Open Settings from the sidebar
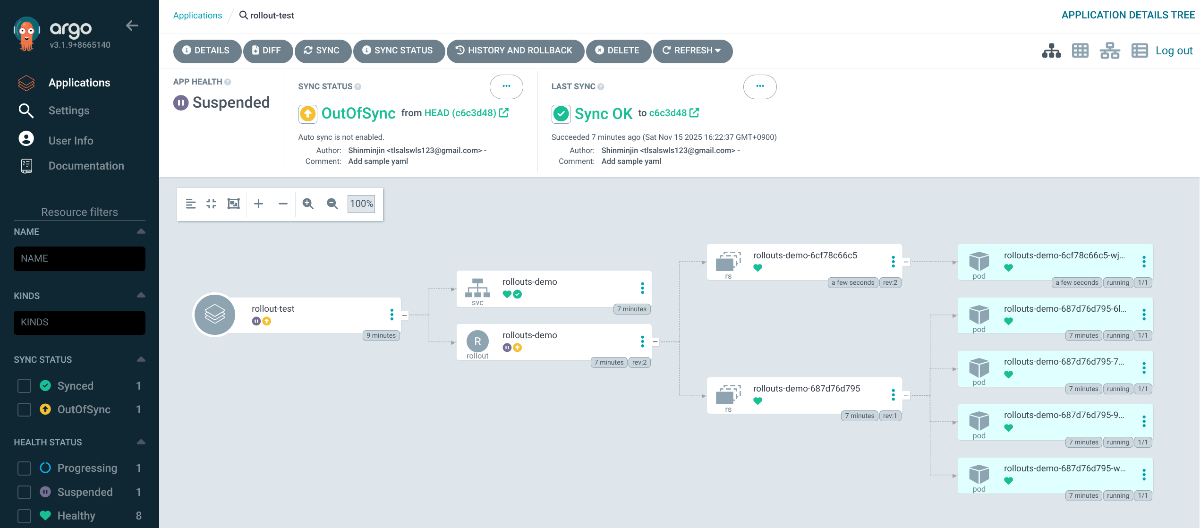This screenshot has height=528, width=1200. (x=69, y=111)
